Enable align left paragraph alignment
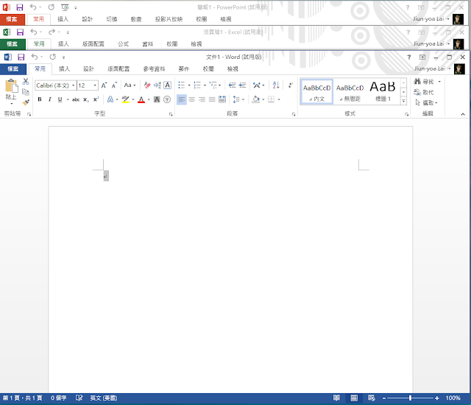 (x=182, y=99)
